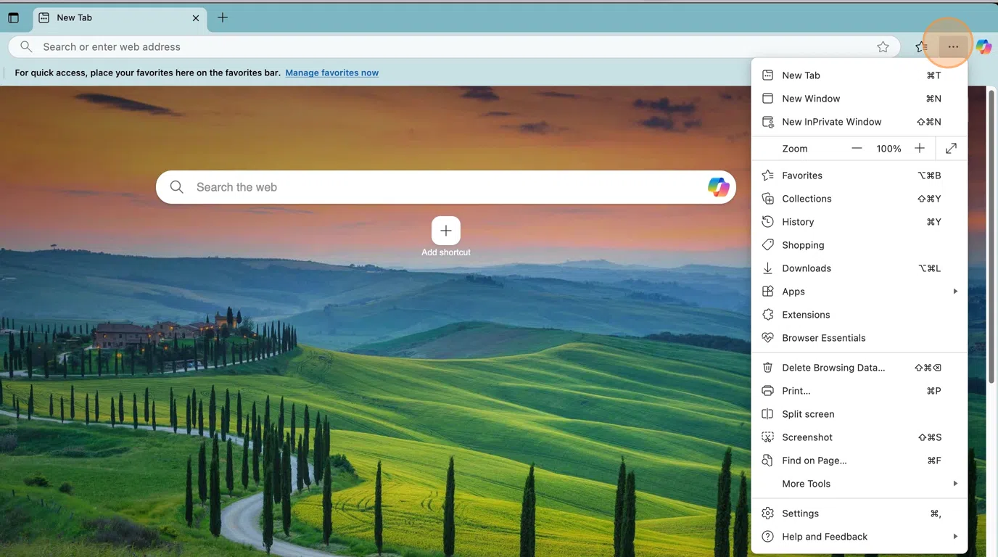
Task: Open Settings from the menu
Action: point(859,513)
